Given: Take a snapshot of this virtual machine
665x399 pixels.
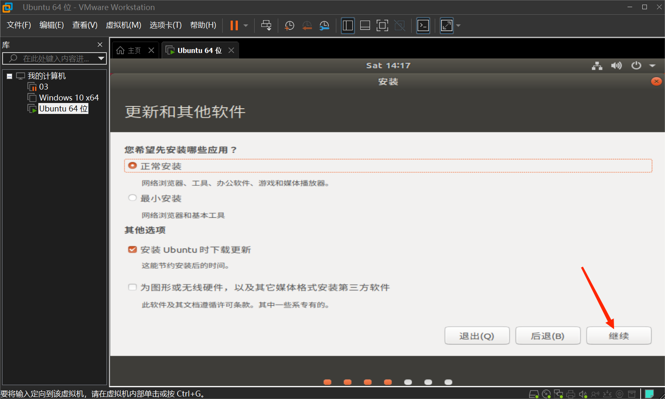Looking at the screenshot, I should click(x=290, y=26).
